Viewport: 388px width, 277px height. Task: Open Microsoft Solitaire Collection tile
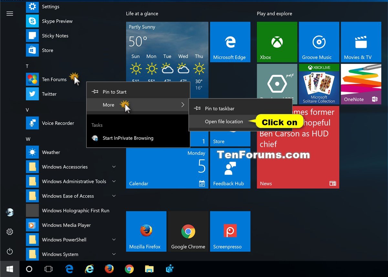click(319, 84)
